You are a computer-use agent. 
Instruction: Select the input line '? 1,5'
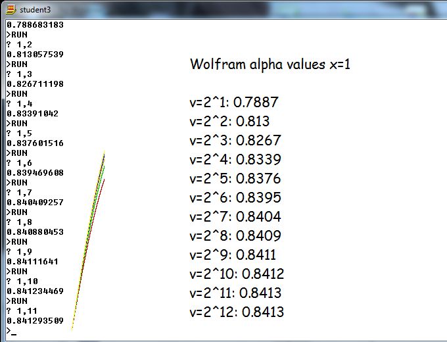[x=19, y=134]
